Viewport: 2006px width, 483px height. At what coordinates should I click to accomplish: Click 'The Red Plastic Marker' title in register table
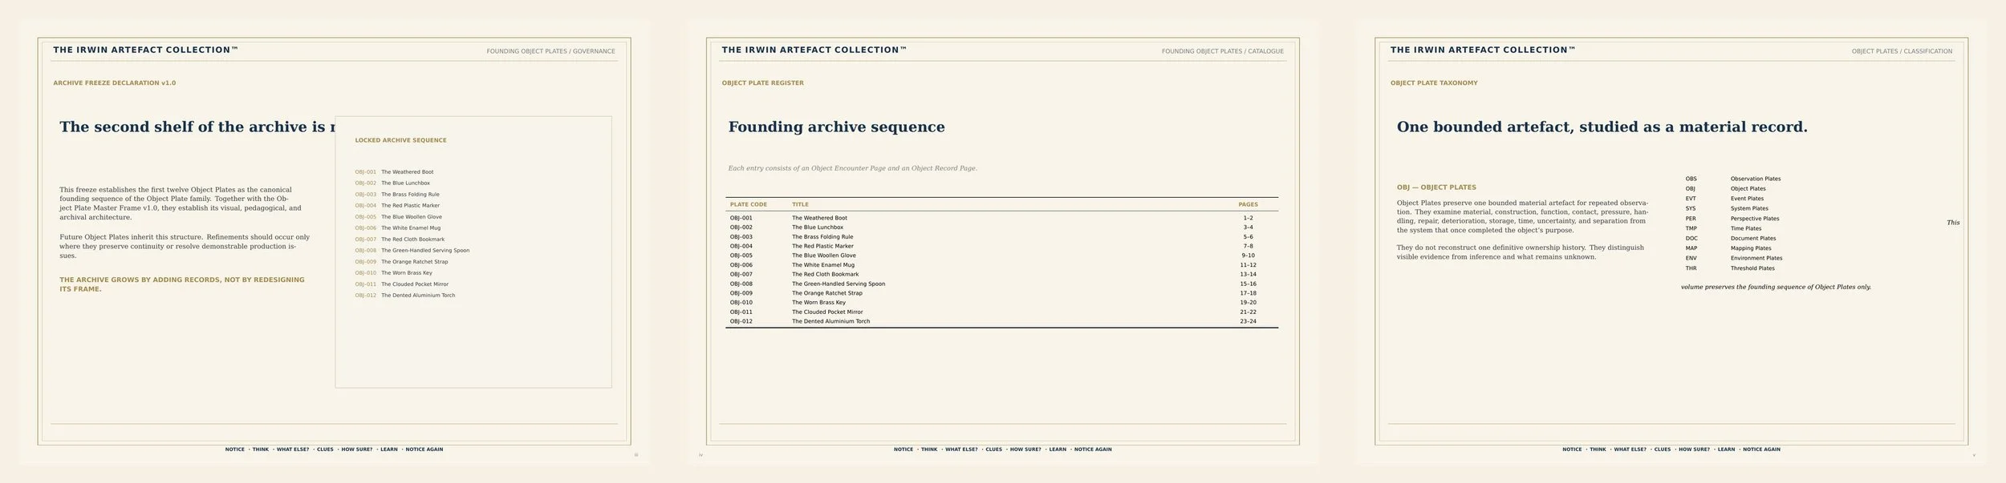[x=822, y=246]
